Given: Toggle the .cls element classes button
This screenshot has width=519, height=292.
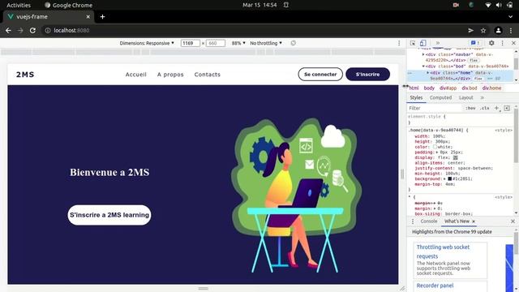Looking at the screenshot, I should [485, 108].
